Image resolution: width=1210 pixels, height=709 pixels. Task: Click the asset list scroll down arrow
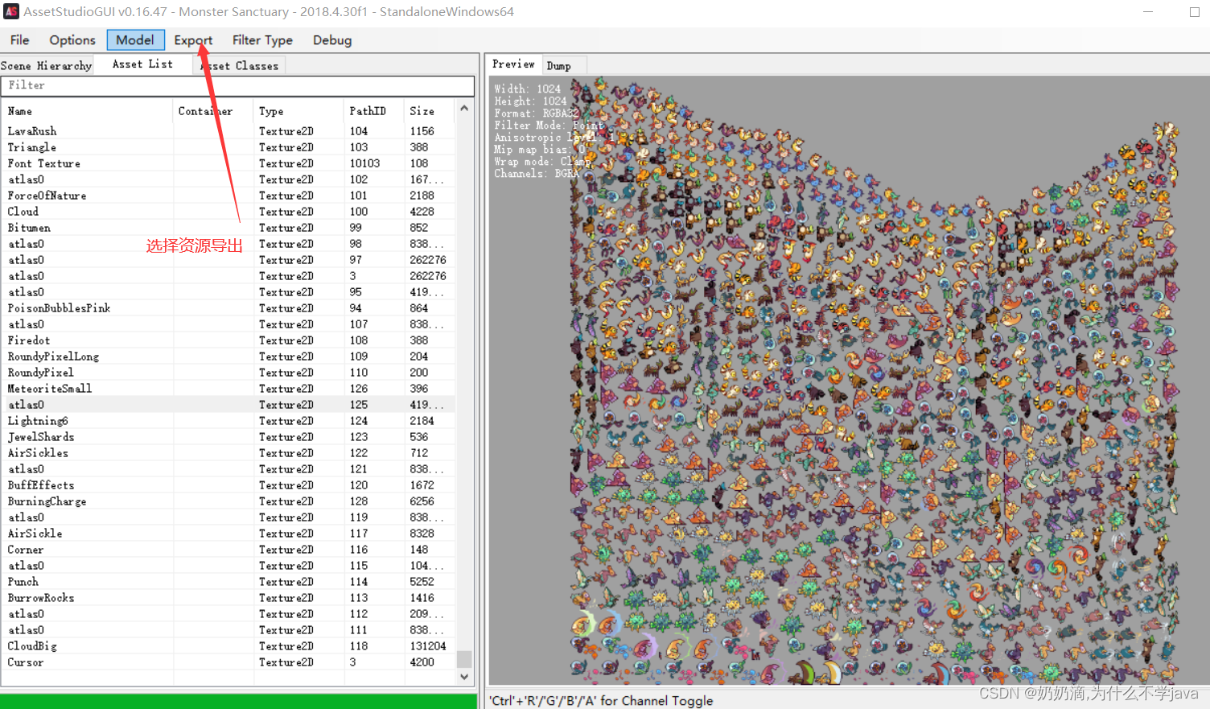464,677
